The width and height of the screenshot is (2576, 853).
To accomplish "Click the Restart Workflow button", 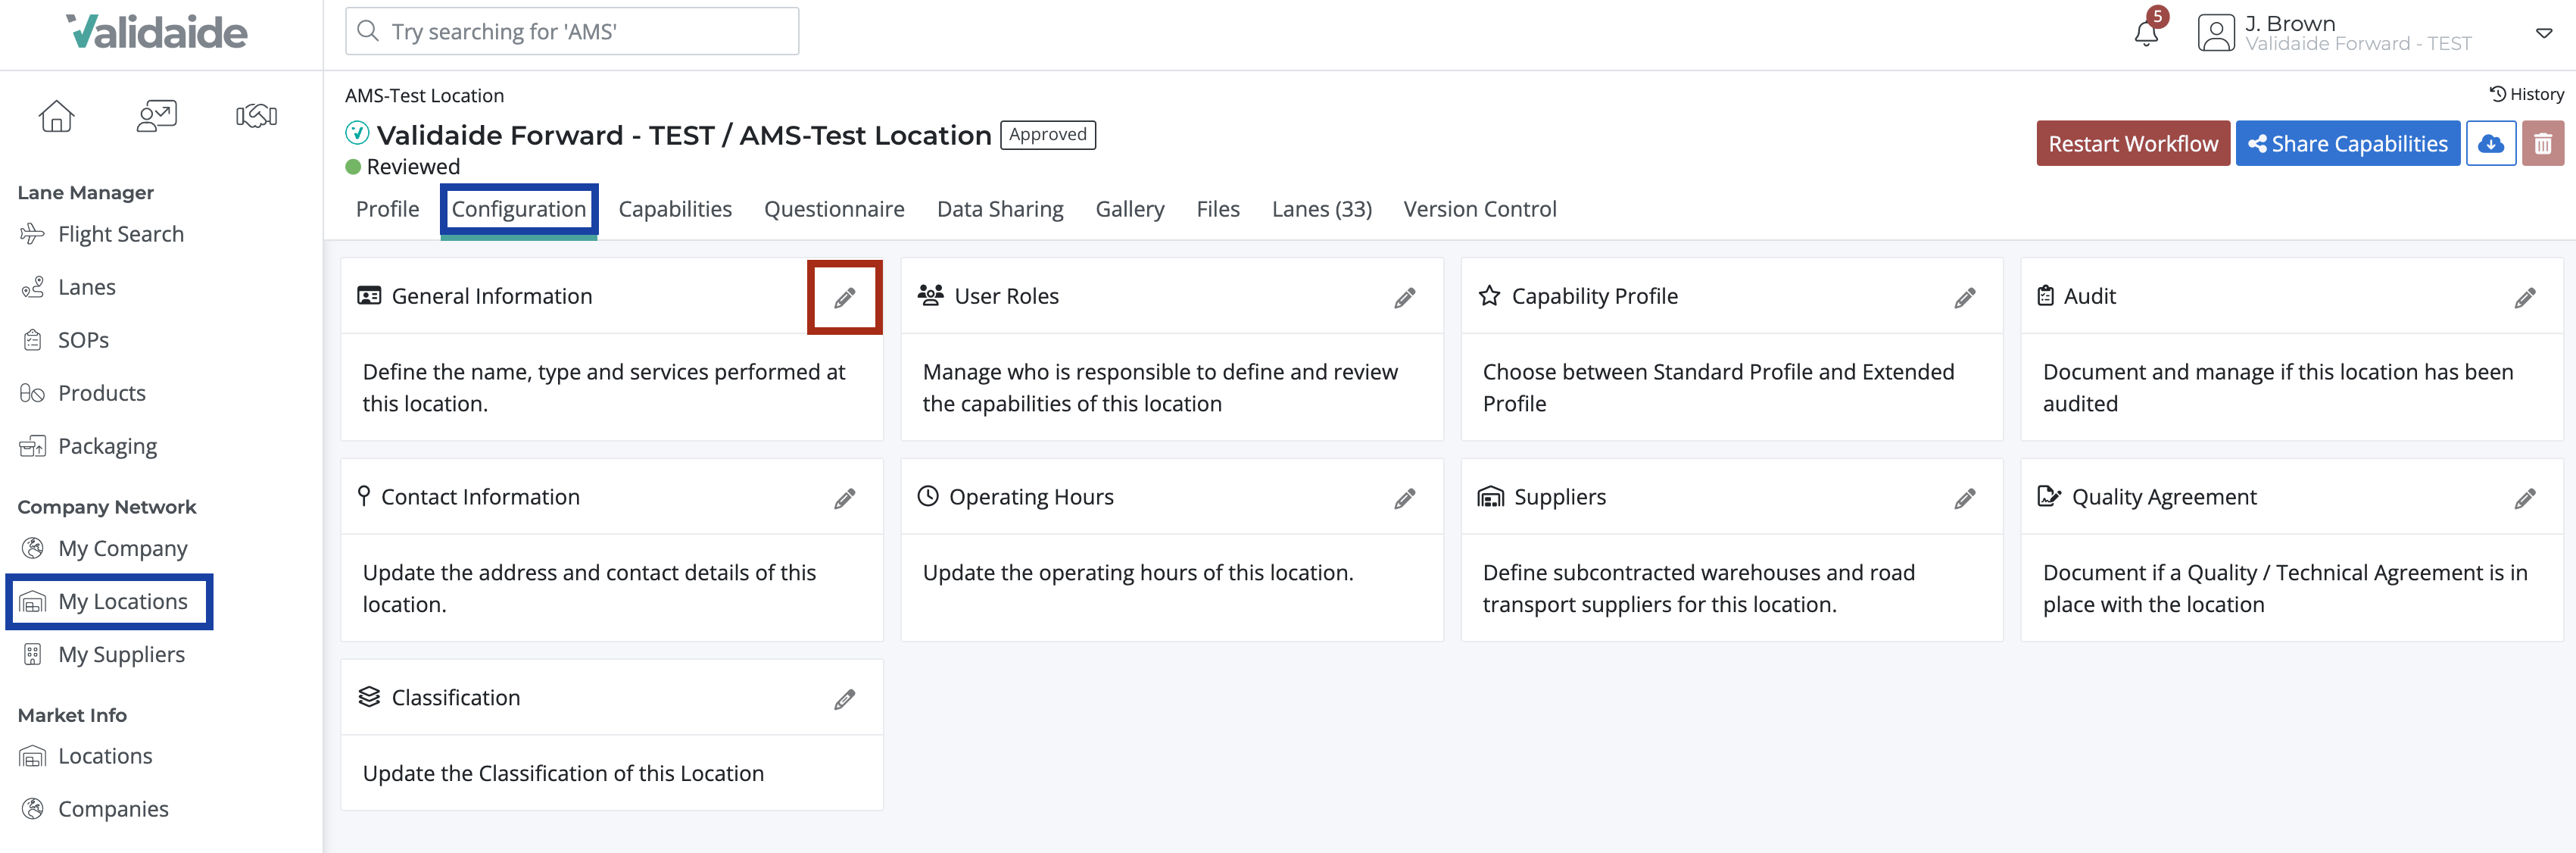I will (x=2133, y=144).
